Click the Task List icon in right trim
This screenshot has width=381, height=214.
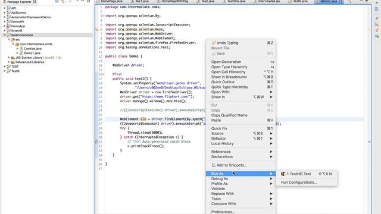pyautogui.click(x=377, y=25)
